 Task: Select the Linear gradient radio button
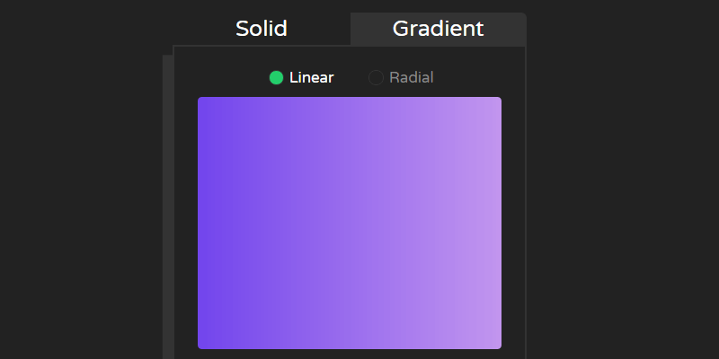click(277, 78)
